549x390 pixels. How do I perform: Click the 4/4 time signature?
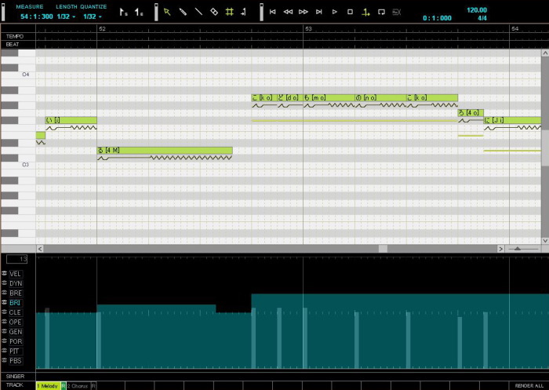(x=482, y=18)
